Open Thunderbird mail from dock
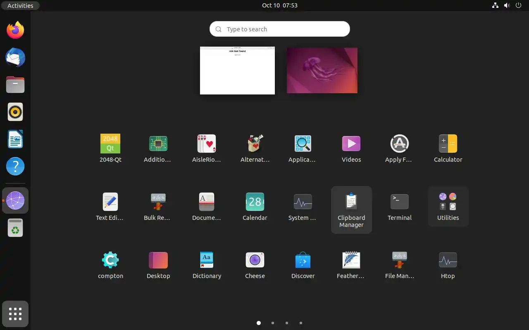 pyautogui.click(x=15, y=57)
